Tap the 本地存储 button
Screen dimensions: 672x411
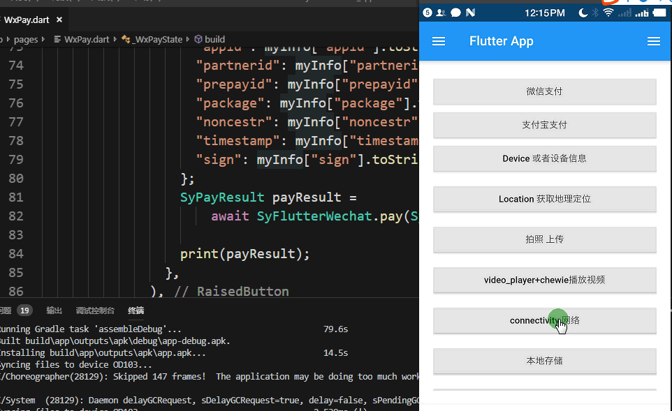pos(545,361)
